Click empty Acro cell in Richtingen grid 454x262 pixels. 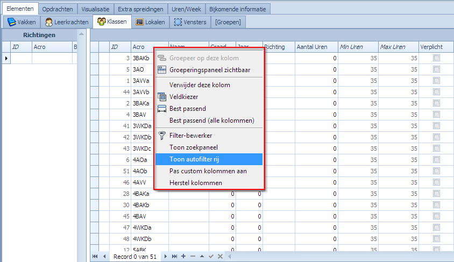pos(52,58)
